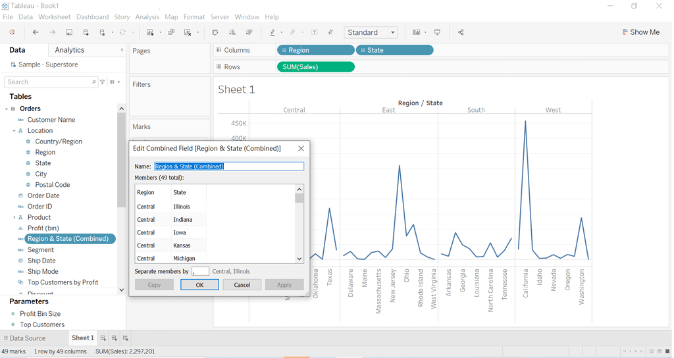Undo with the back arrow

point(36,32)
